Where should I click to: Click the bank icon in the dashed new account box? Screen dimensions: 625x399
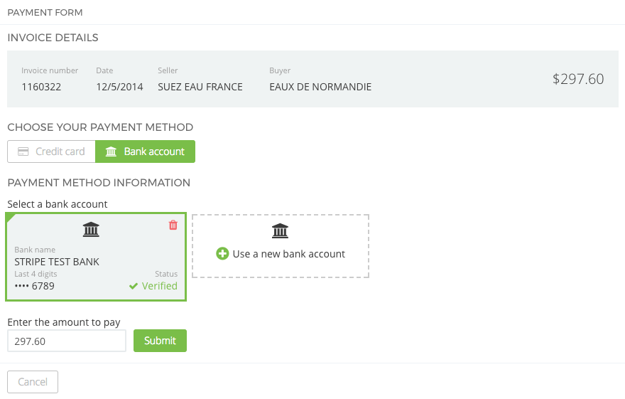pyautogui.click(x=280, y=230)
